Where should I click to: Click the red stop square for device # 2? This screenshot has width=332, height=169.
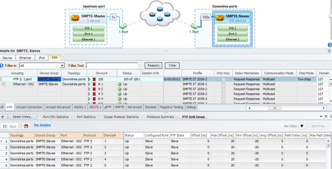pos(94,89)
